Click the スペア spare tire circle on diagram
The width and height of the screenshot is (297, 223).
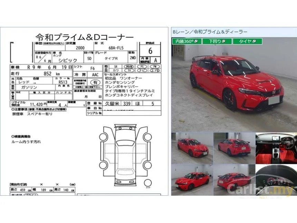(x=148, y=183)
